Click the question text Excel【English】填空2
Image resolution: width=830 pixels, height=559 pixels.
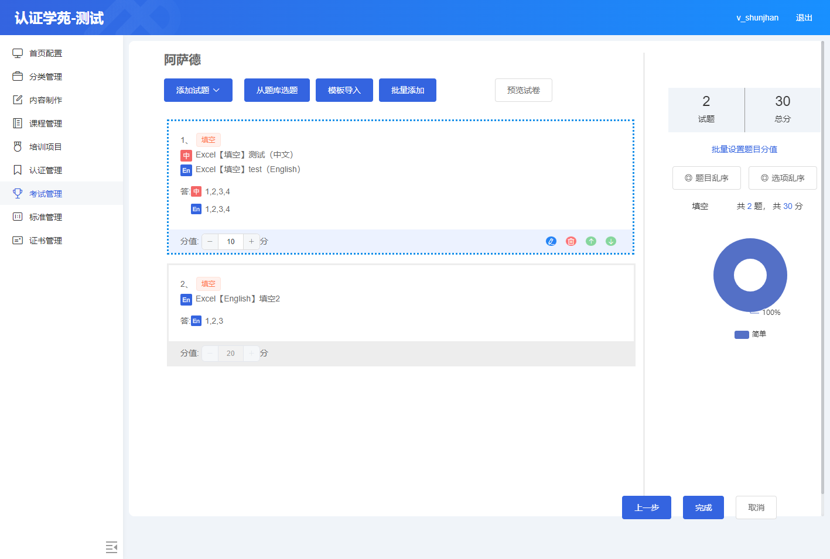click(238, 299)
